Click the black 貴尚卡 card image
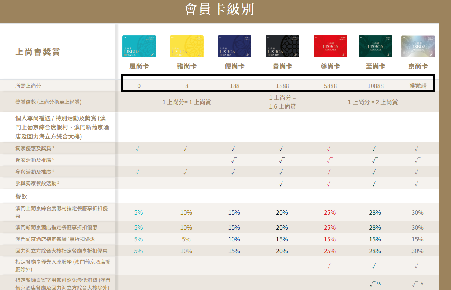This screenshot has height=290, width=451. coord(283,46)
